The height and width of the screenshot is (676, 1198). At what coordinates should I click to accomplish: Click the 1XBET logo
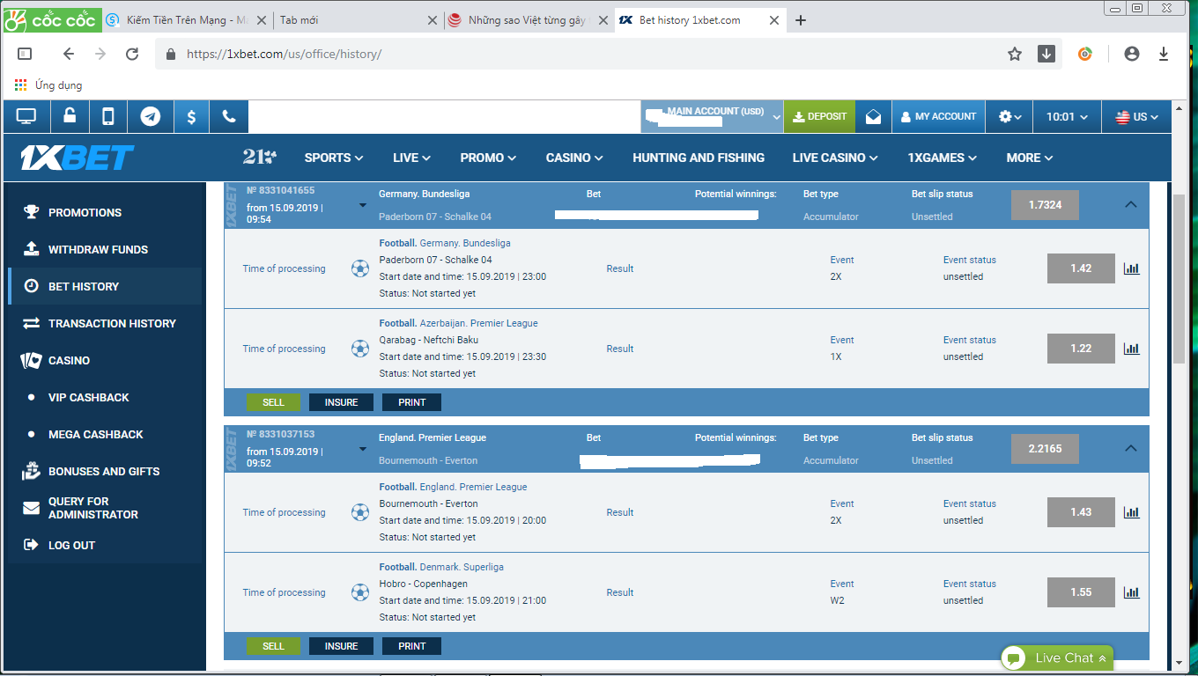click(x=78, y=158)
